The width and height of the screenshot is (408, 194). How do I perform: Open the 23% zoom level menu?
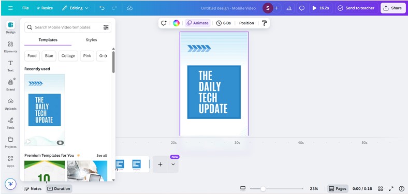click(314, 189)
